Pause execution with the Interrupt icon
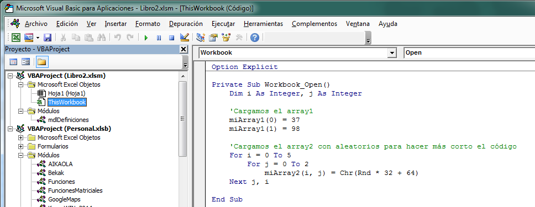535x207 pixels. tap(159, 38)
